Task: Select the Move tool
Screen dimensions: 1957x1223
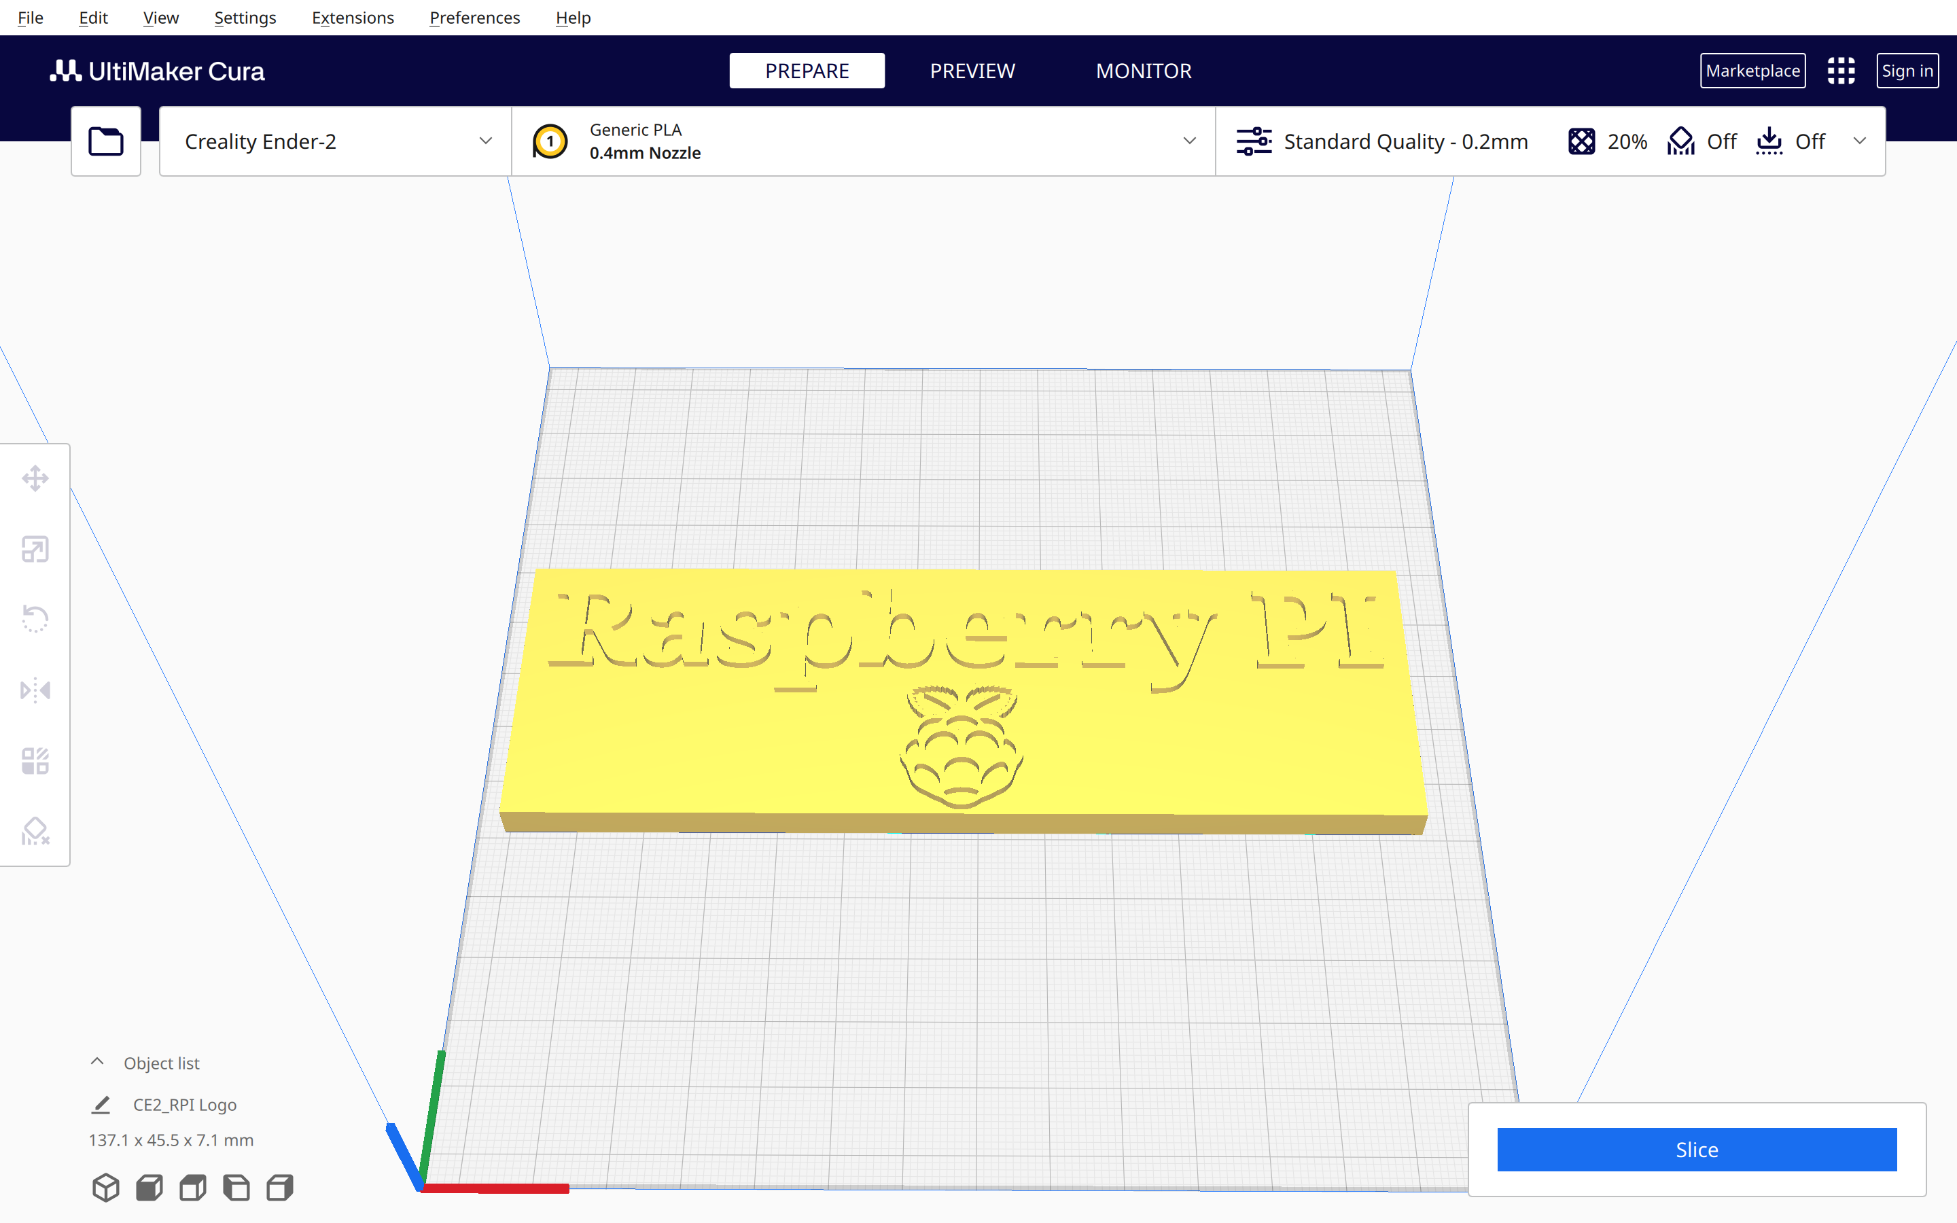Action: click(35, 478)
